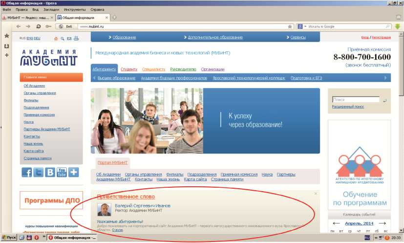Switch site language to ENG
This screenshot has height=243, width=404.
[x=29, y=38]
